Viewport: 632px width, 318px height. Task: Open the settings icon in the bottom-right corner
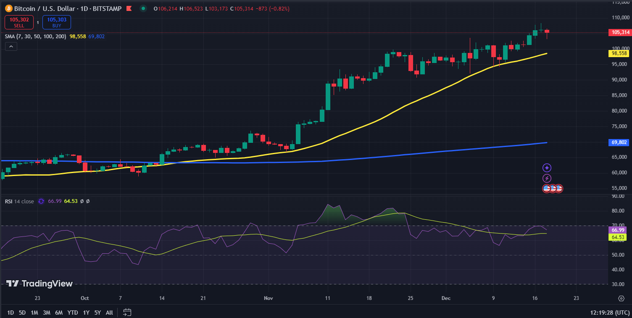pyautogui.click(x=621, y=298)
